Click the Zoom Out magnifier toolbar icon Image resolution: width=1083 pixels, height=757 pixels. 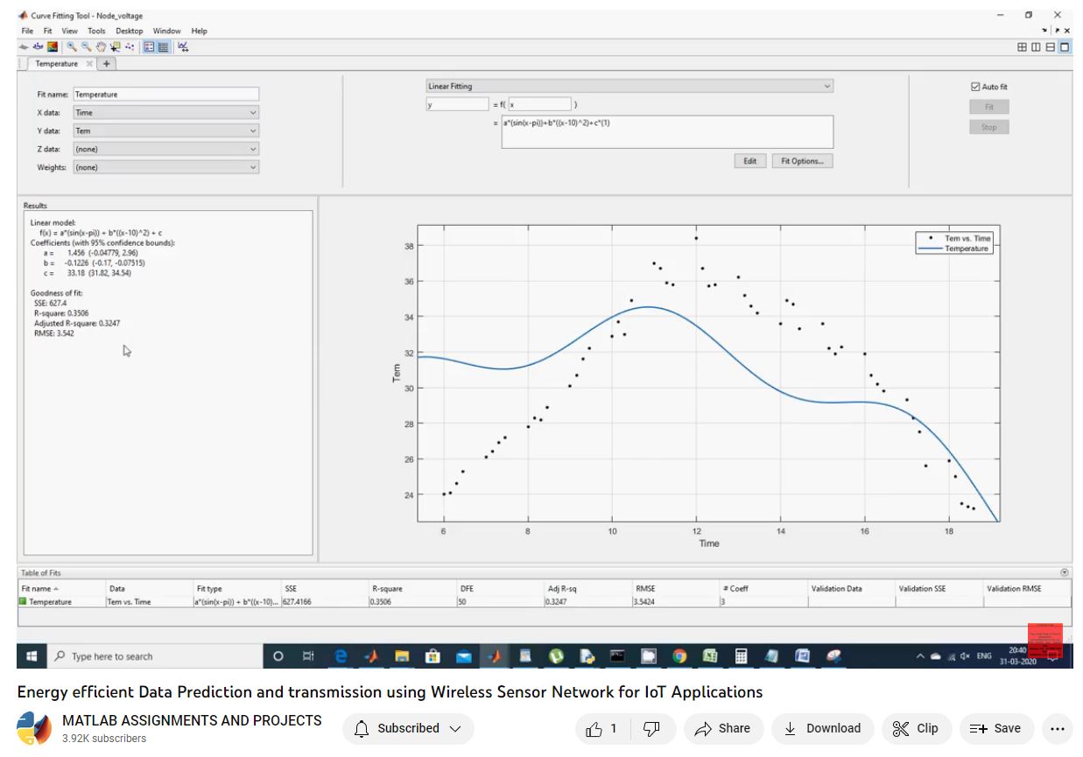(86, 46)
